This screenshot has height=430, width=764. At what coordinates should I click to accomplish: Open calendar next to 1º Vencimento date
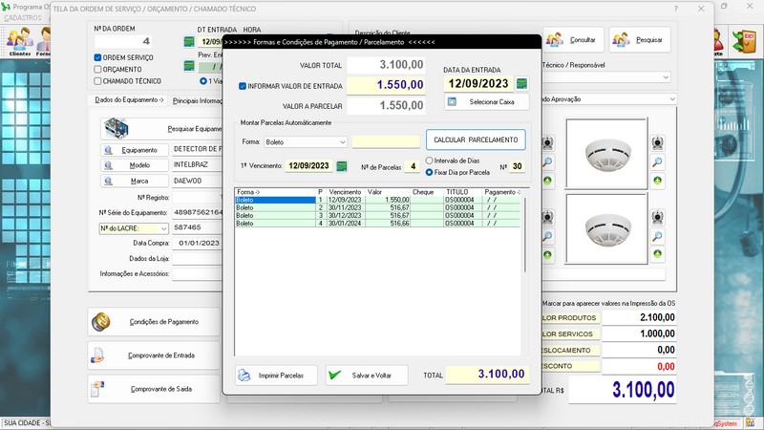[x=341, y=166]
